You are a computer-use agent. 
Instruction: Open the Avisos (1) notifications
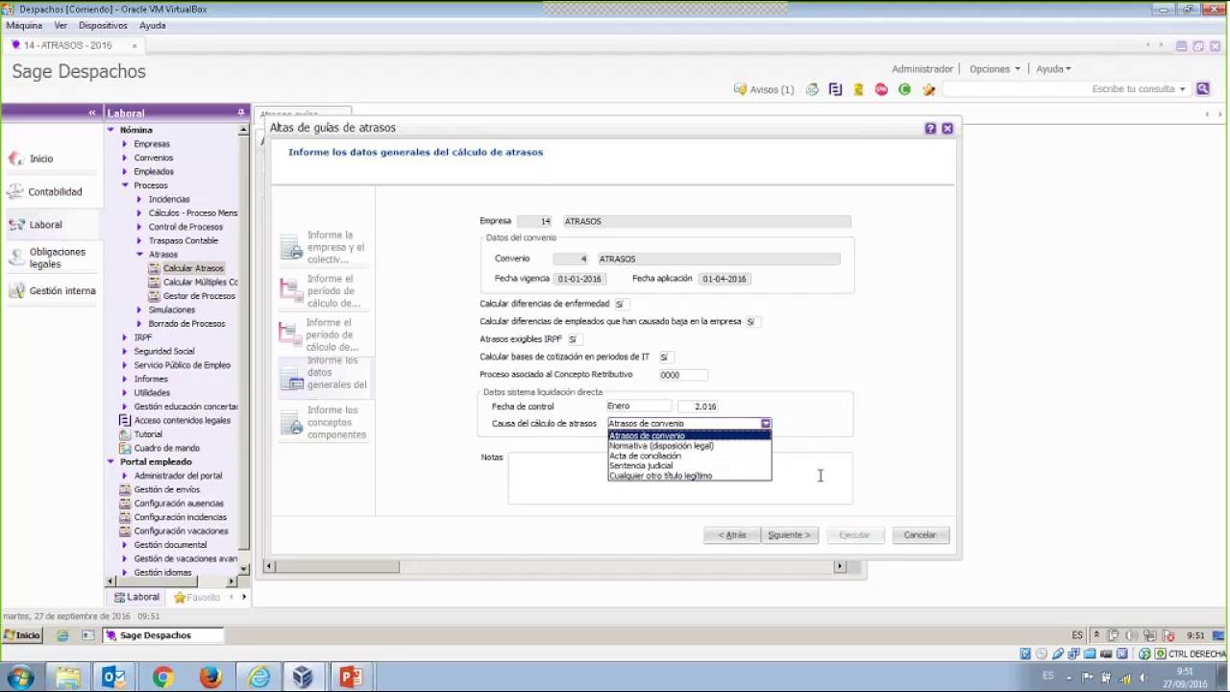click(764, 89)
